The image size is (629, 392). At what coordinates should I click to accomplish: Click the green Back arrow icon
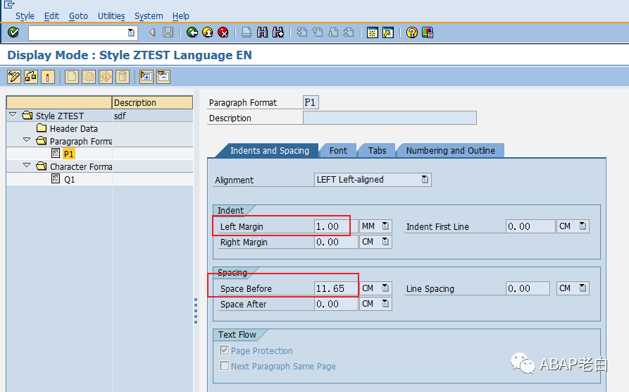pos(192,32)
